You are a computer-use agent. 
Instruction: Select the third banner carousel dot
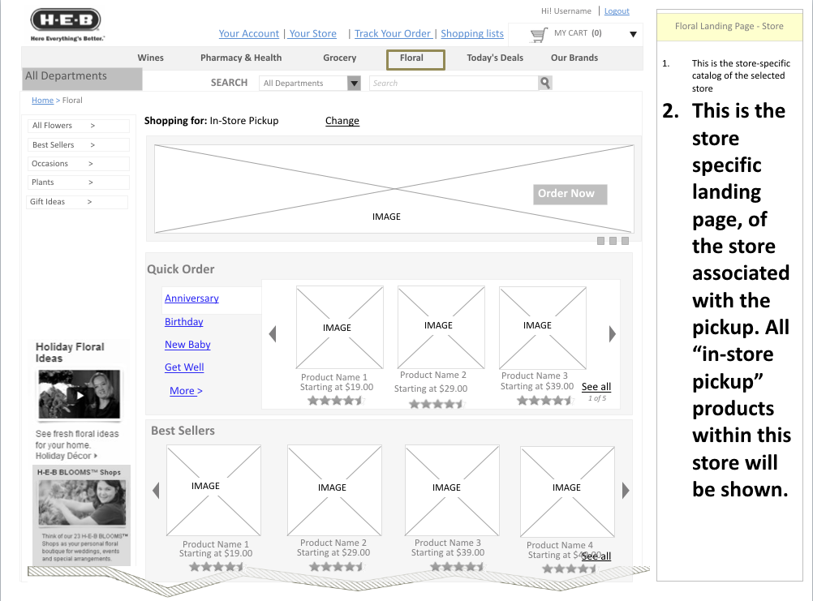click(x=625, y=241)
